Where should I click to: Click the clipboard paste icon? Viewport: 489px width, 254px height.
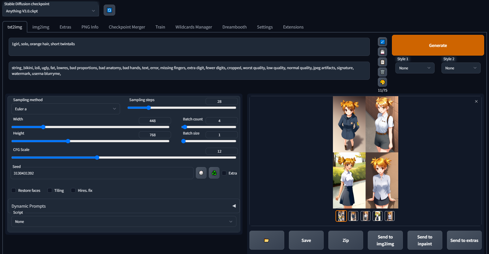[382, 62]
